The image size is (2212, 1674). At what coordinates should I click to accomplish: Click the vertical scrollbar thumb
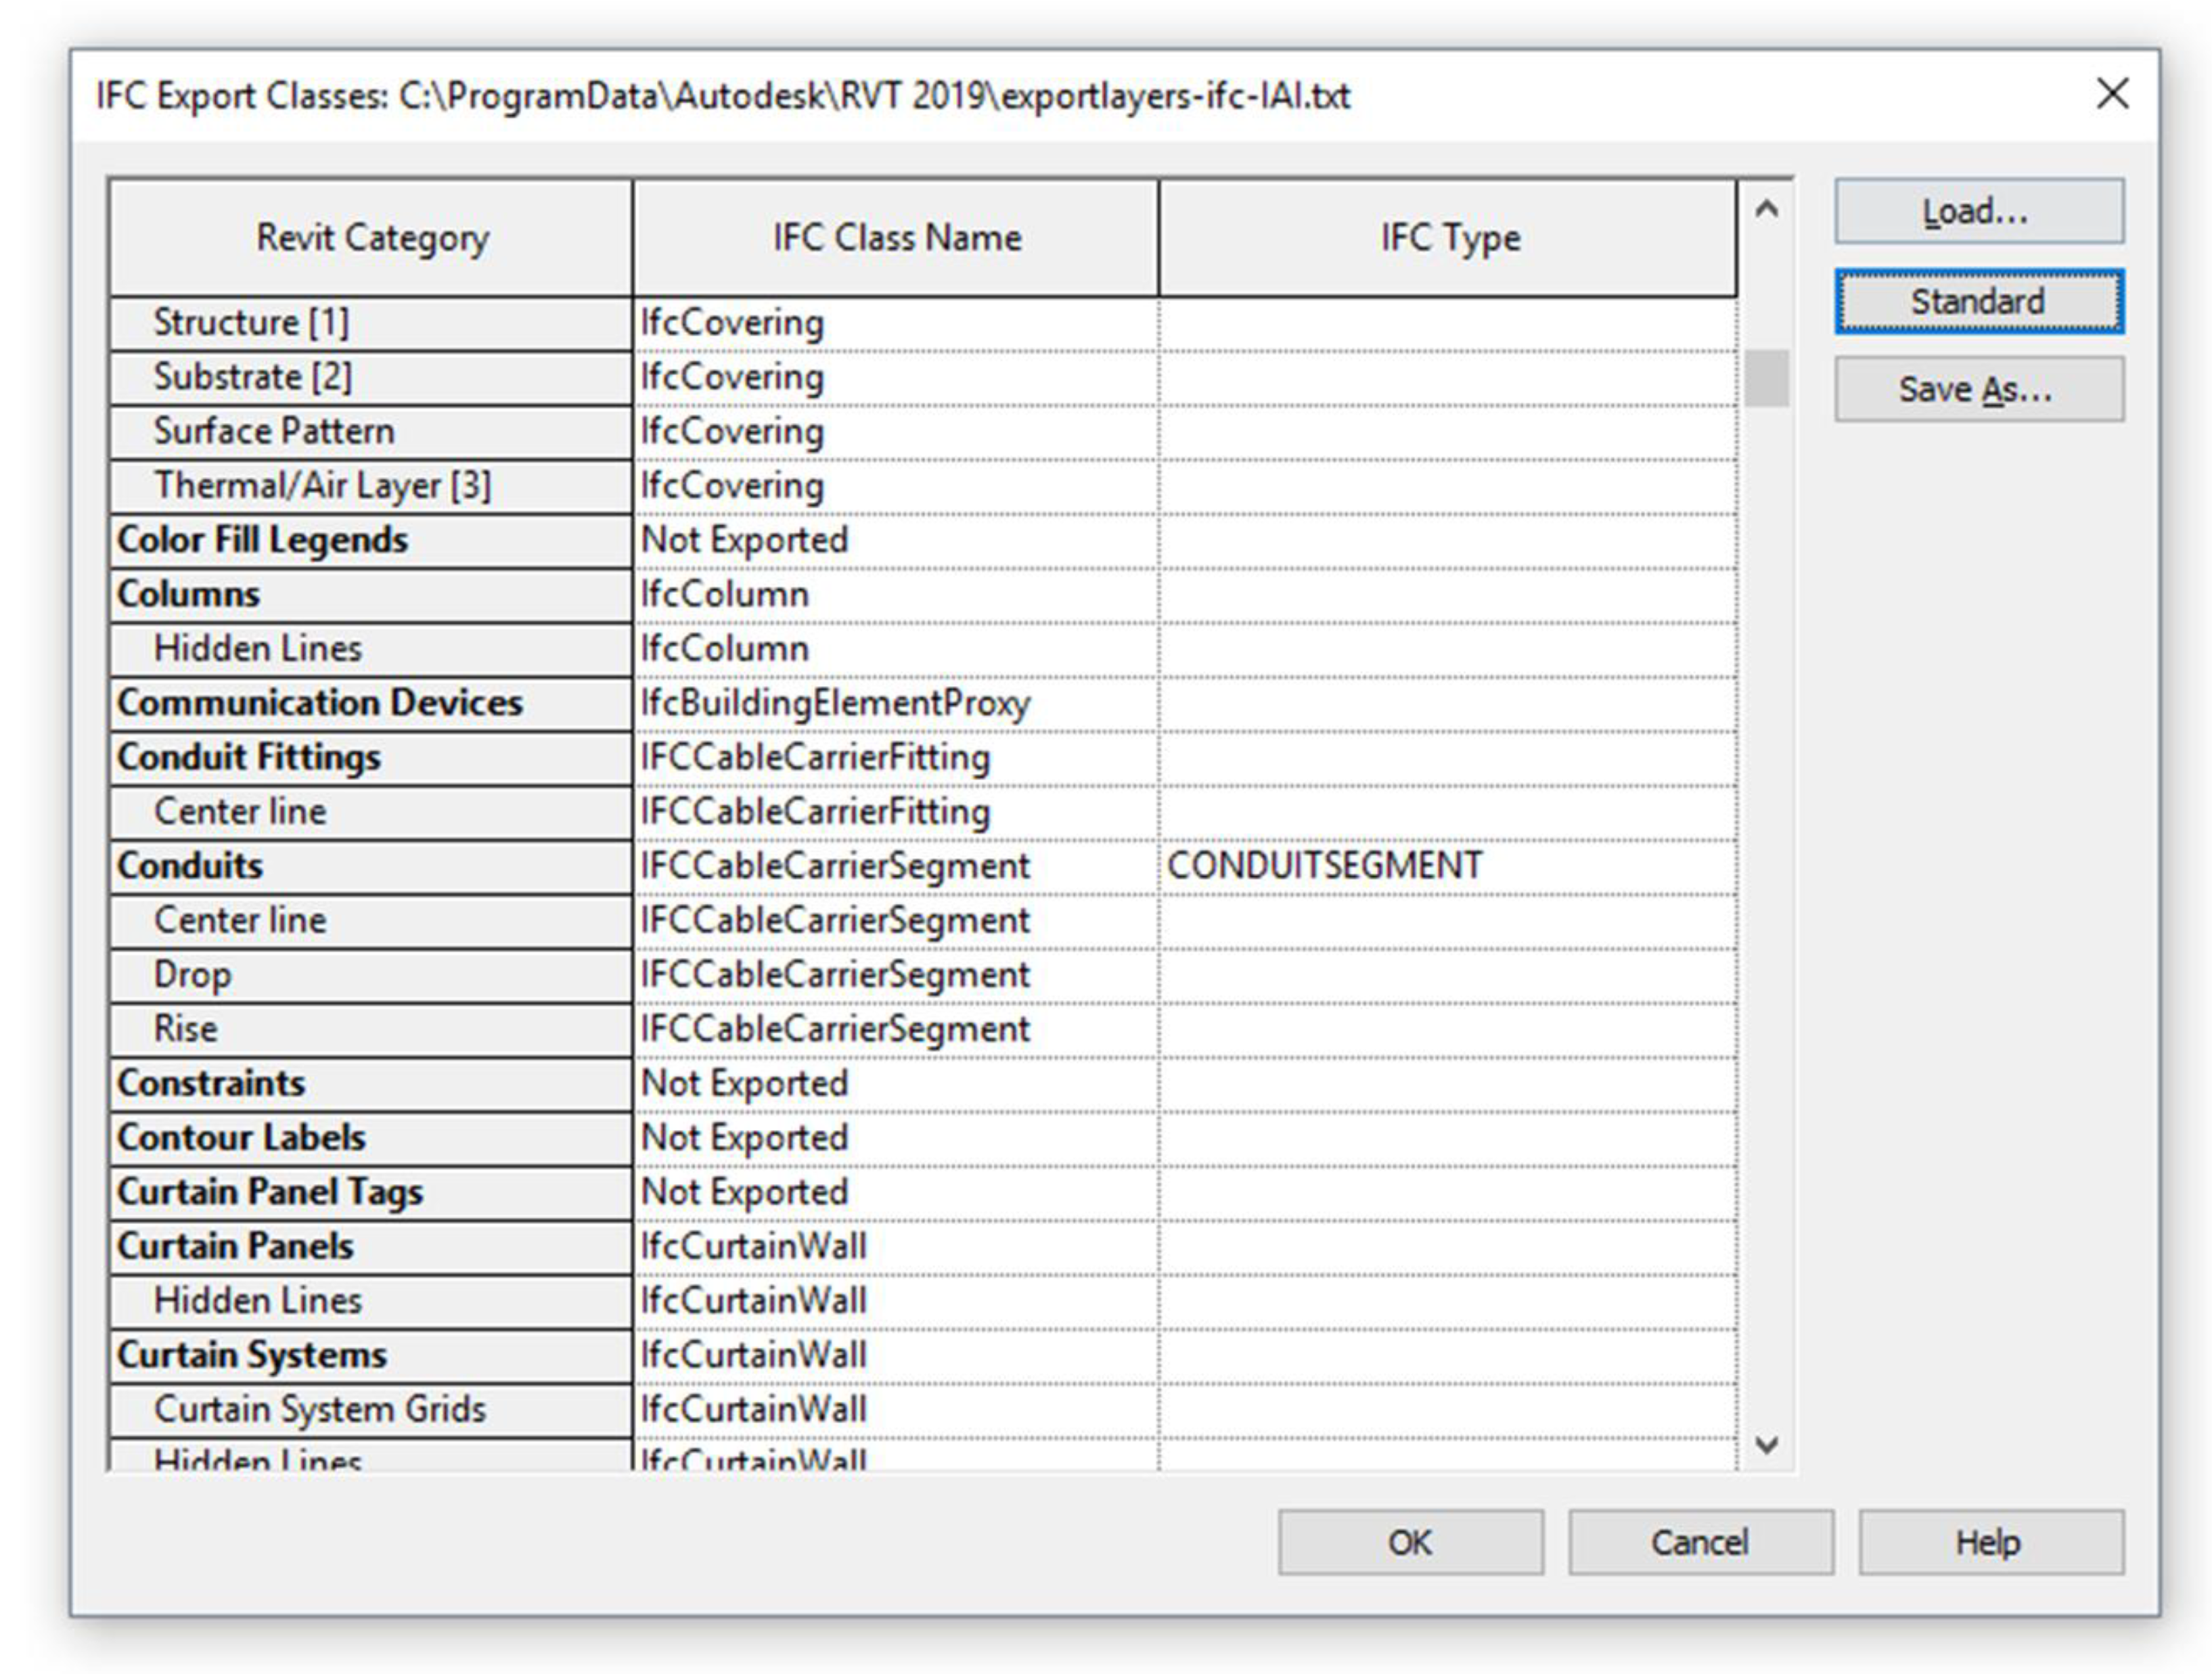point(1766,378)
